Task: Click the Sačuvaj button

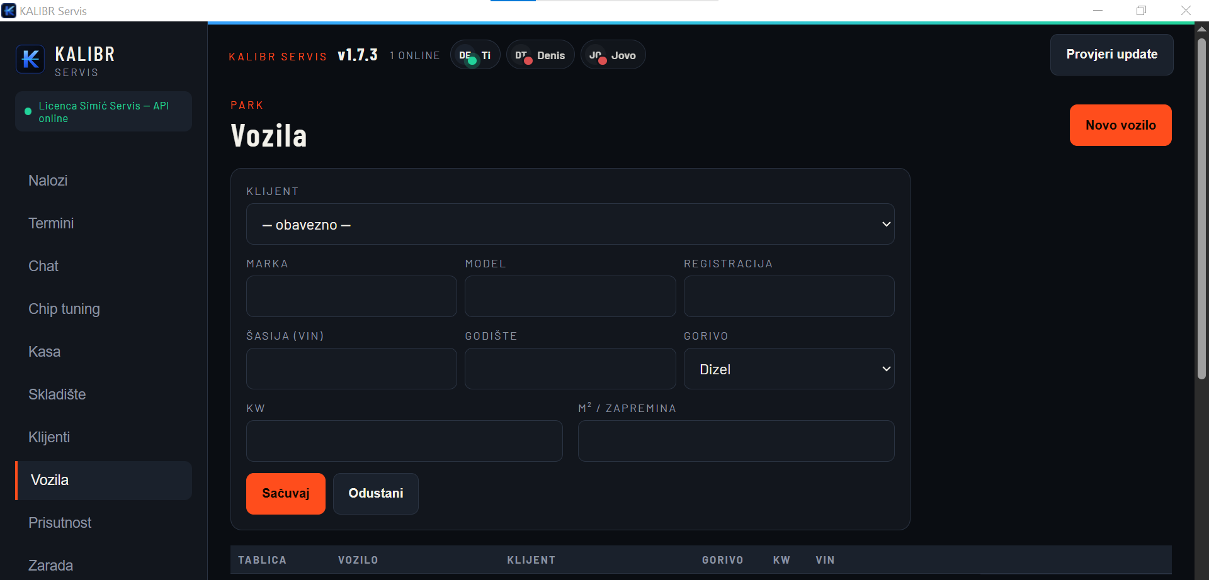Action: [x=286, y=494]
